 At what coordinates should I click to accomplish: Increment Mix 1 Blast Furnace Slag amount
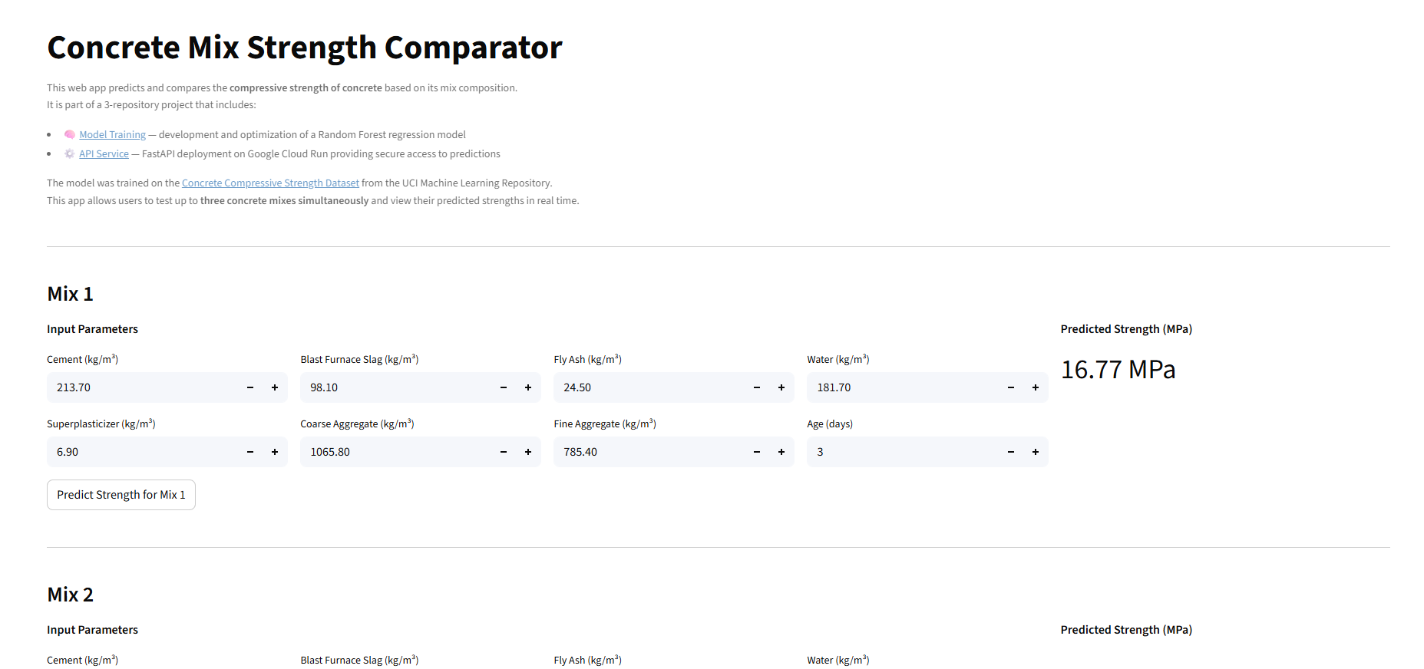pyautogui.click(x=528, y=387)
